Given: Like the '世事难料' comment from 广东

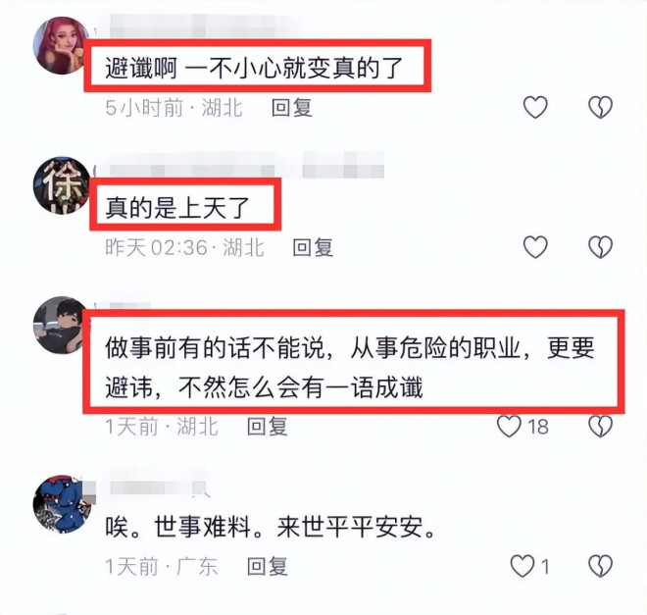Looking at the screenshot, I should 522,566.
